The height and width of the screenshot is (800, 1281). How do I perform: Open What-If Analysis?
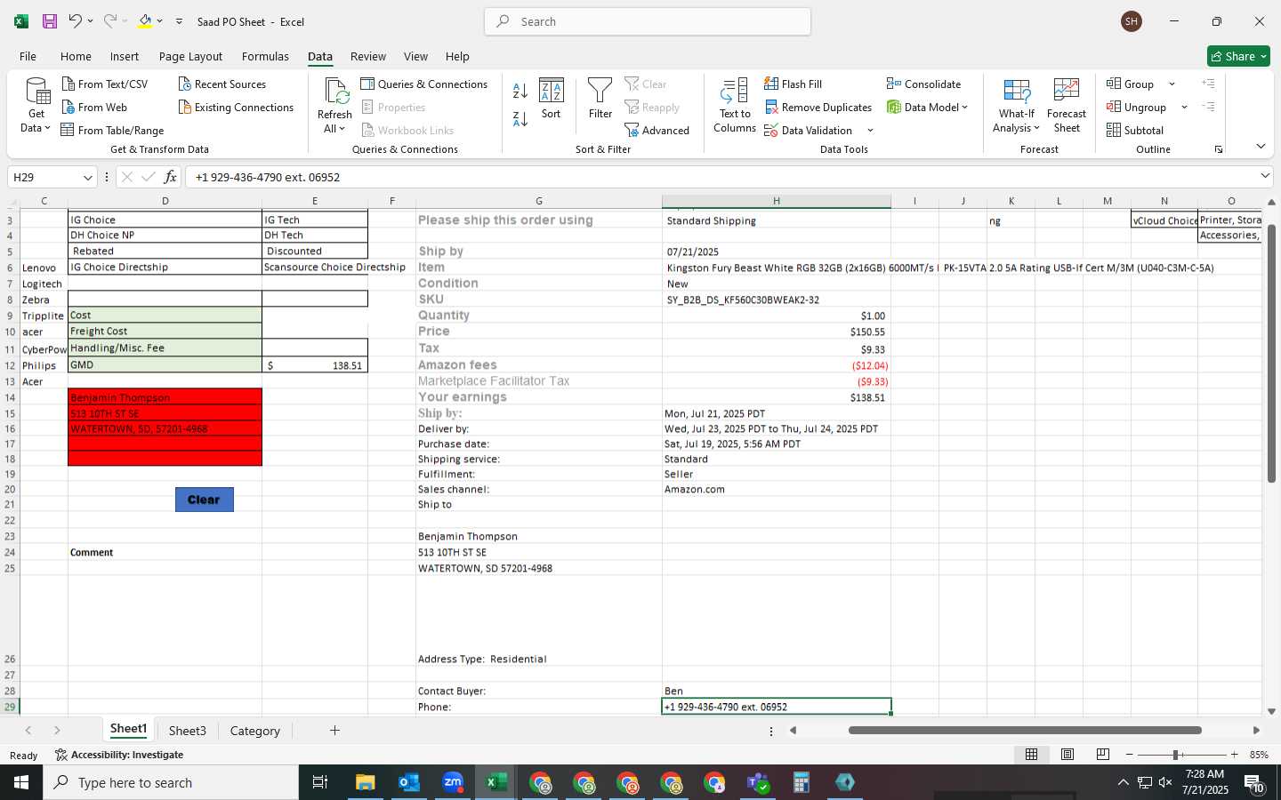pyautogui.click(x=1017, y=105)
